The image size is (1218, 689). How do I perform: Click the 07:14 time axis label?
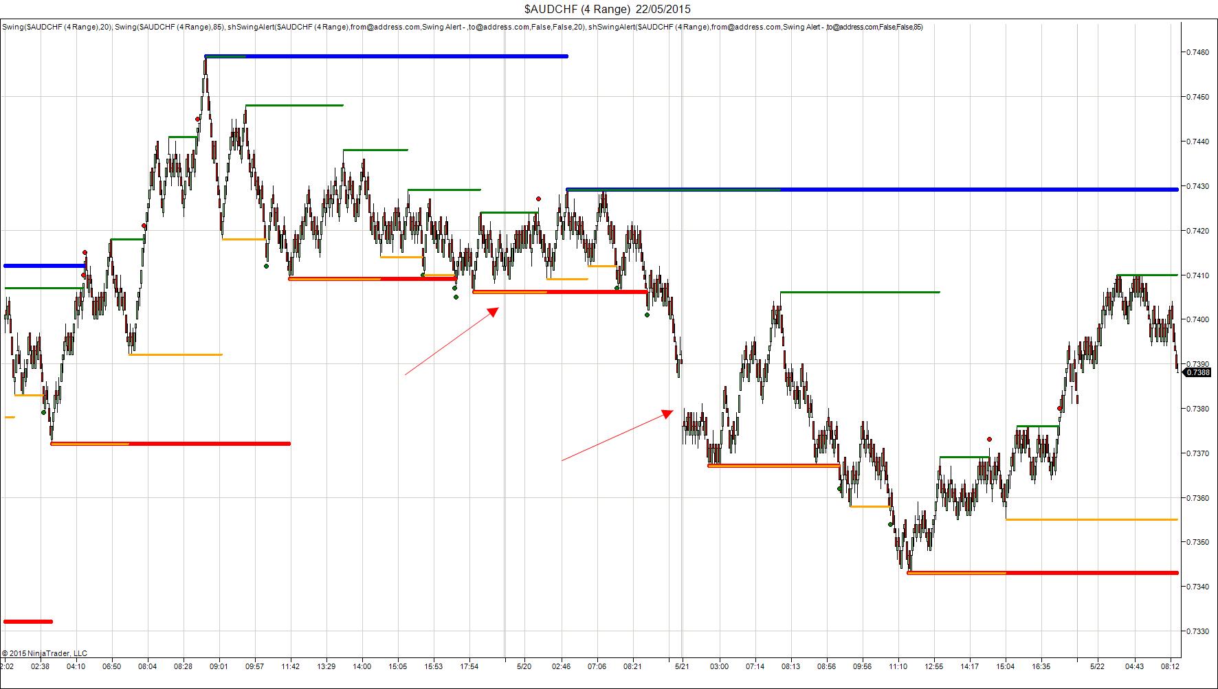tap(755, 666)
